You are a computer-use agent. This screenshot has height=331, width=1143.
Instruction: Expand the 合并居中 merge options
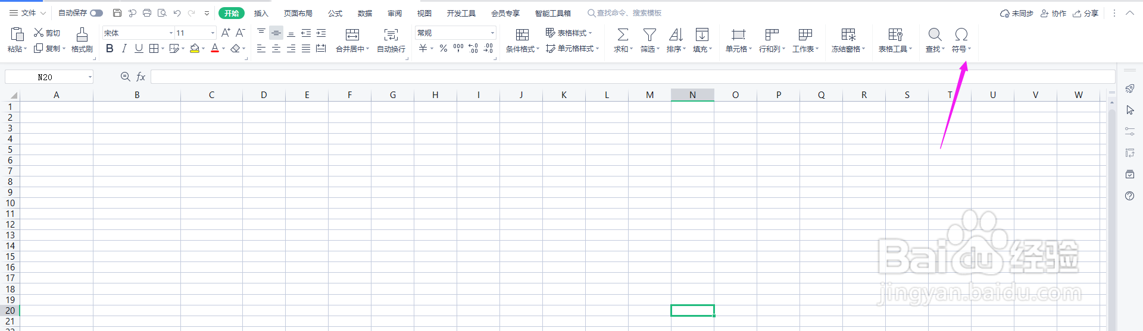tap(367, 49)
